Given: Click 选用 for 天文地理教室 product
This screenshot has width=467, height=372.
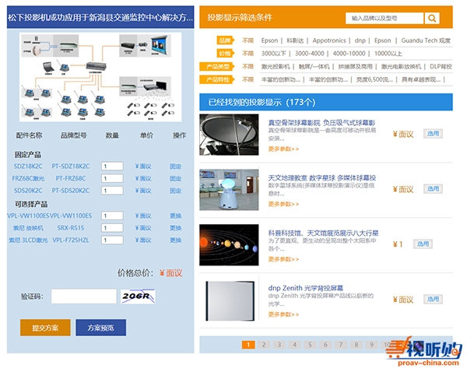Looking at the screenshot, I should (433, 189).
